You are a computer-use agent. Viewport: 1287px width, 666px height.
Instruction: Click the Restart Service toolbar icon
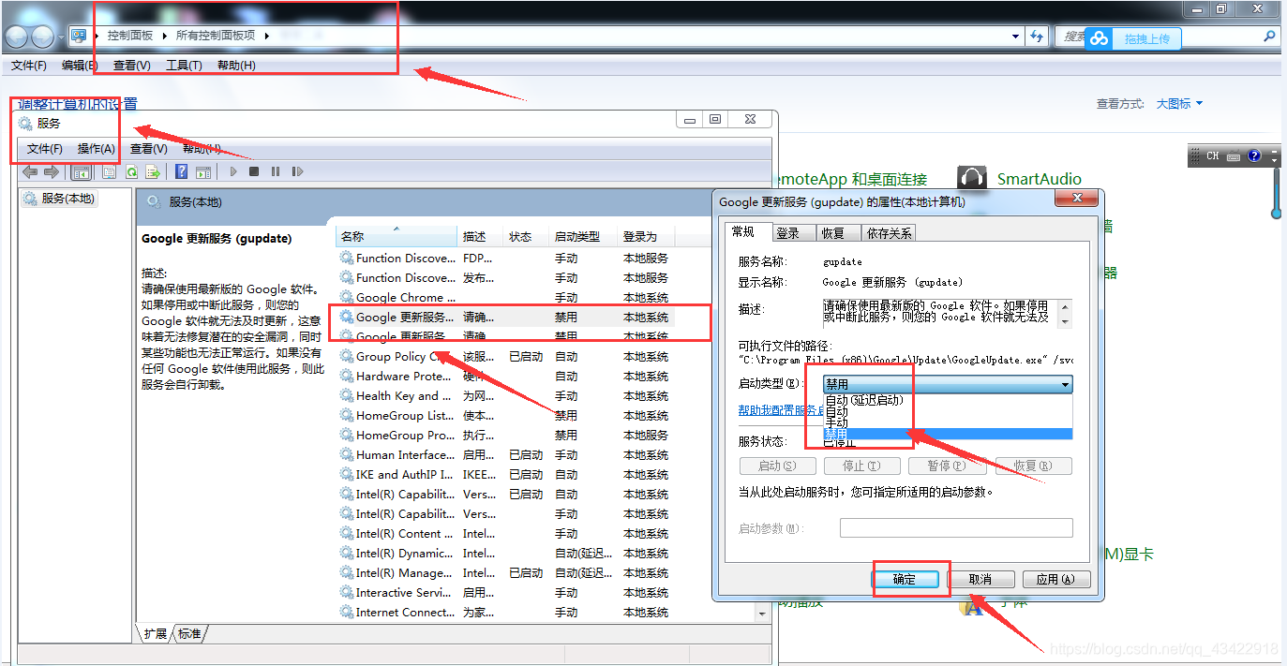point(297,172)
